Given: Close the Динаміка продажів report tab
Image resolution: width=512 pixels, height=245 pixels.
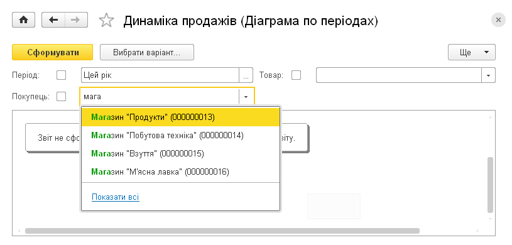Looking at the screenshot, I should tap(498, 20).
